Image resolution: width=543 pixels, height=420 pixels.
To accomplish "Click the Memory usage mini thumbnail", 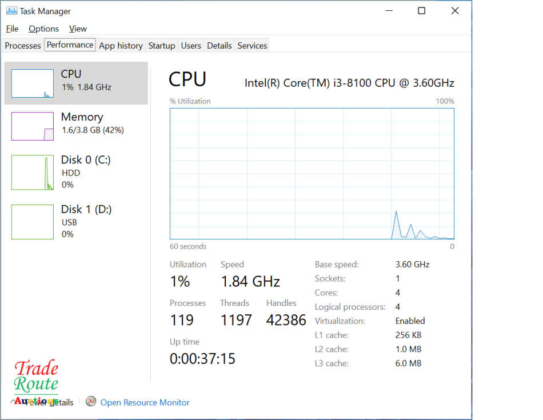I will (x=32, y=126).
